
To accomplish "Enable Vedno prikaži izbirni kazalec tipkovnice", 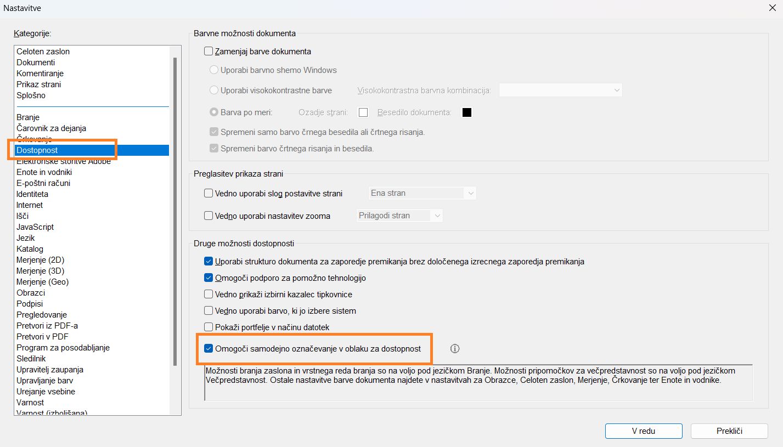I will click(x=209, y=295).
